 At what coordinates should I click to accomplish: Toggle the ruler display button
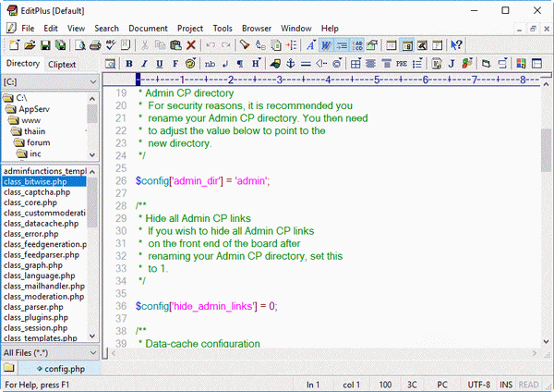pyautogui.click(x=343, y=44)
